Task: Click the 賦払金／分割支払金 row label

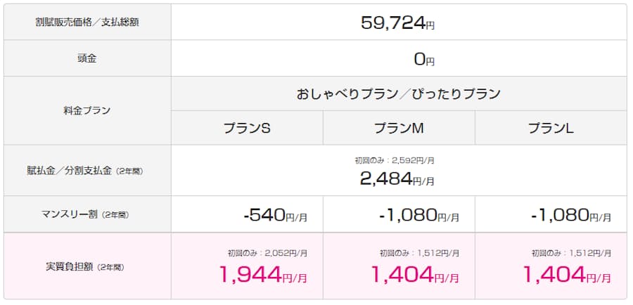Action: click(x=87, y=171)
